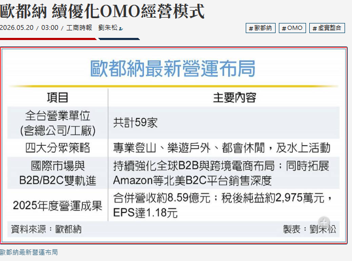Image resolution: width=352 pixels, height=261 pixels.
Task: Click the table header 項目
Action: click(58, 98)
